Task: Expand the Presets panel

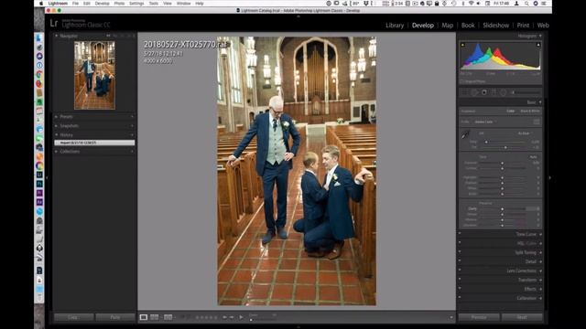Action: pos(57,117)
